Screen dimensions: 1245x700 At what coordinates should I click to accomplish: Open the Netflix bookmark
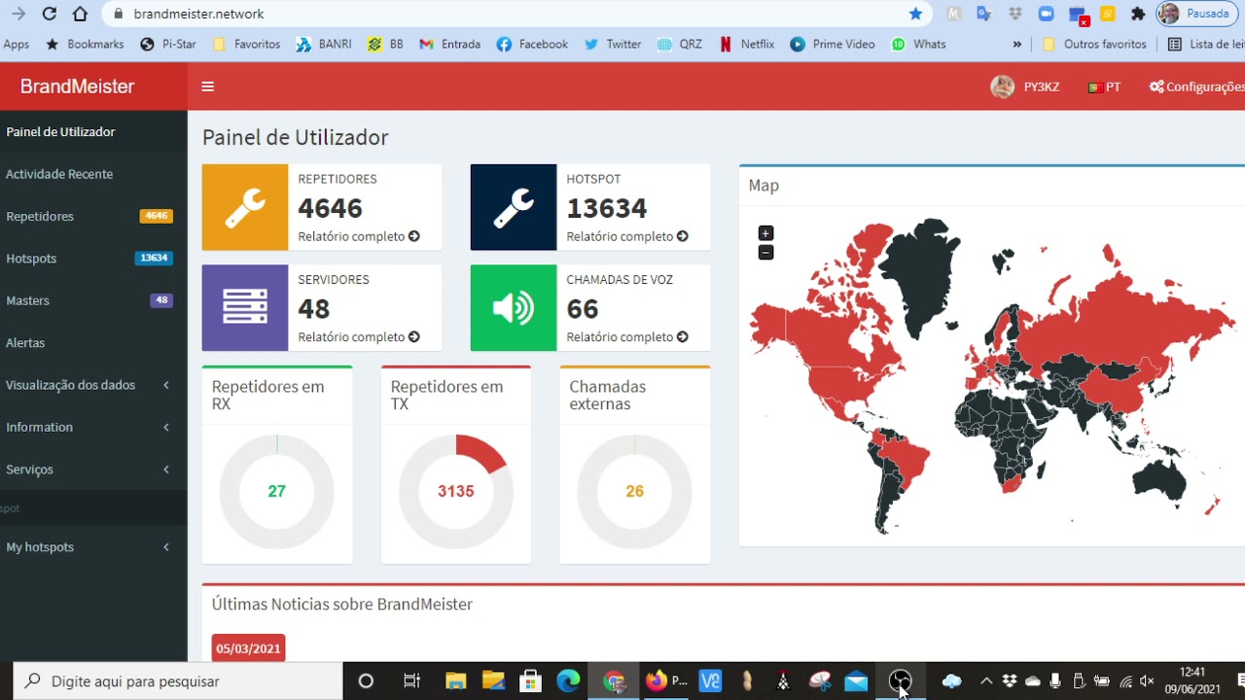[x=747, y=44]
